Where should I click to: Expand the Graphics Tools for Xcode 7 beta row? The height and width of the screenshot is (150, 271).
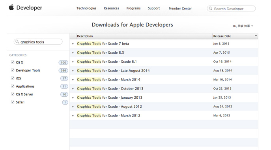[73, 44]
